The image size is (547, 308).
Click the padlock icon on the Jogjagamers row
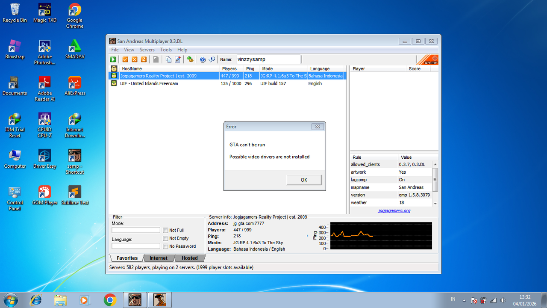click(x=114, y=76)
